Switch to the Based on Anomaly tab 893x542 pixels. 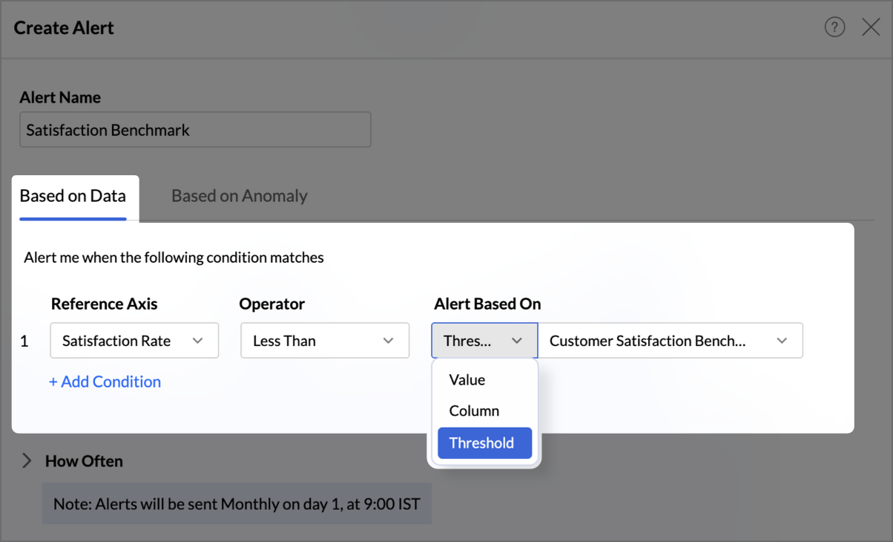click(x=240, y=197)
